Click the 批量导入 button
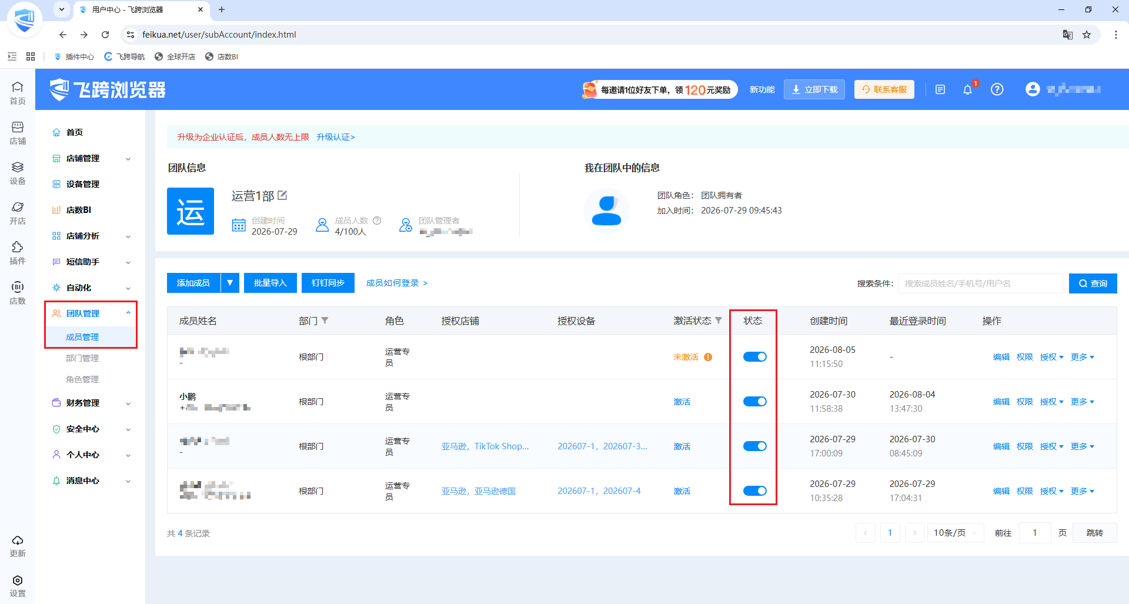 pyautogui.click(x=270, y=283)
